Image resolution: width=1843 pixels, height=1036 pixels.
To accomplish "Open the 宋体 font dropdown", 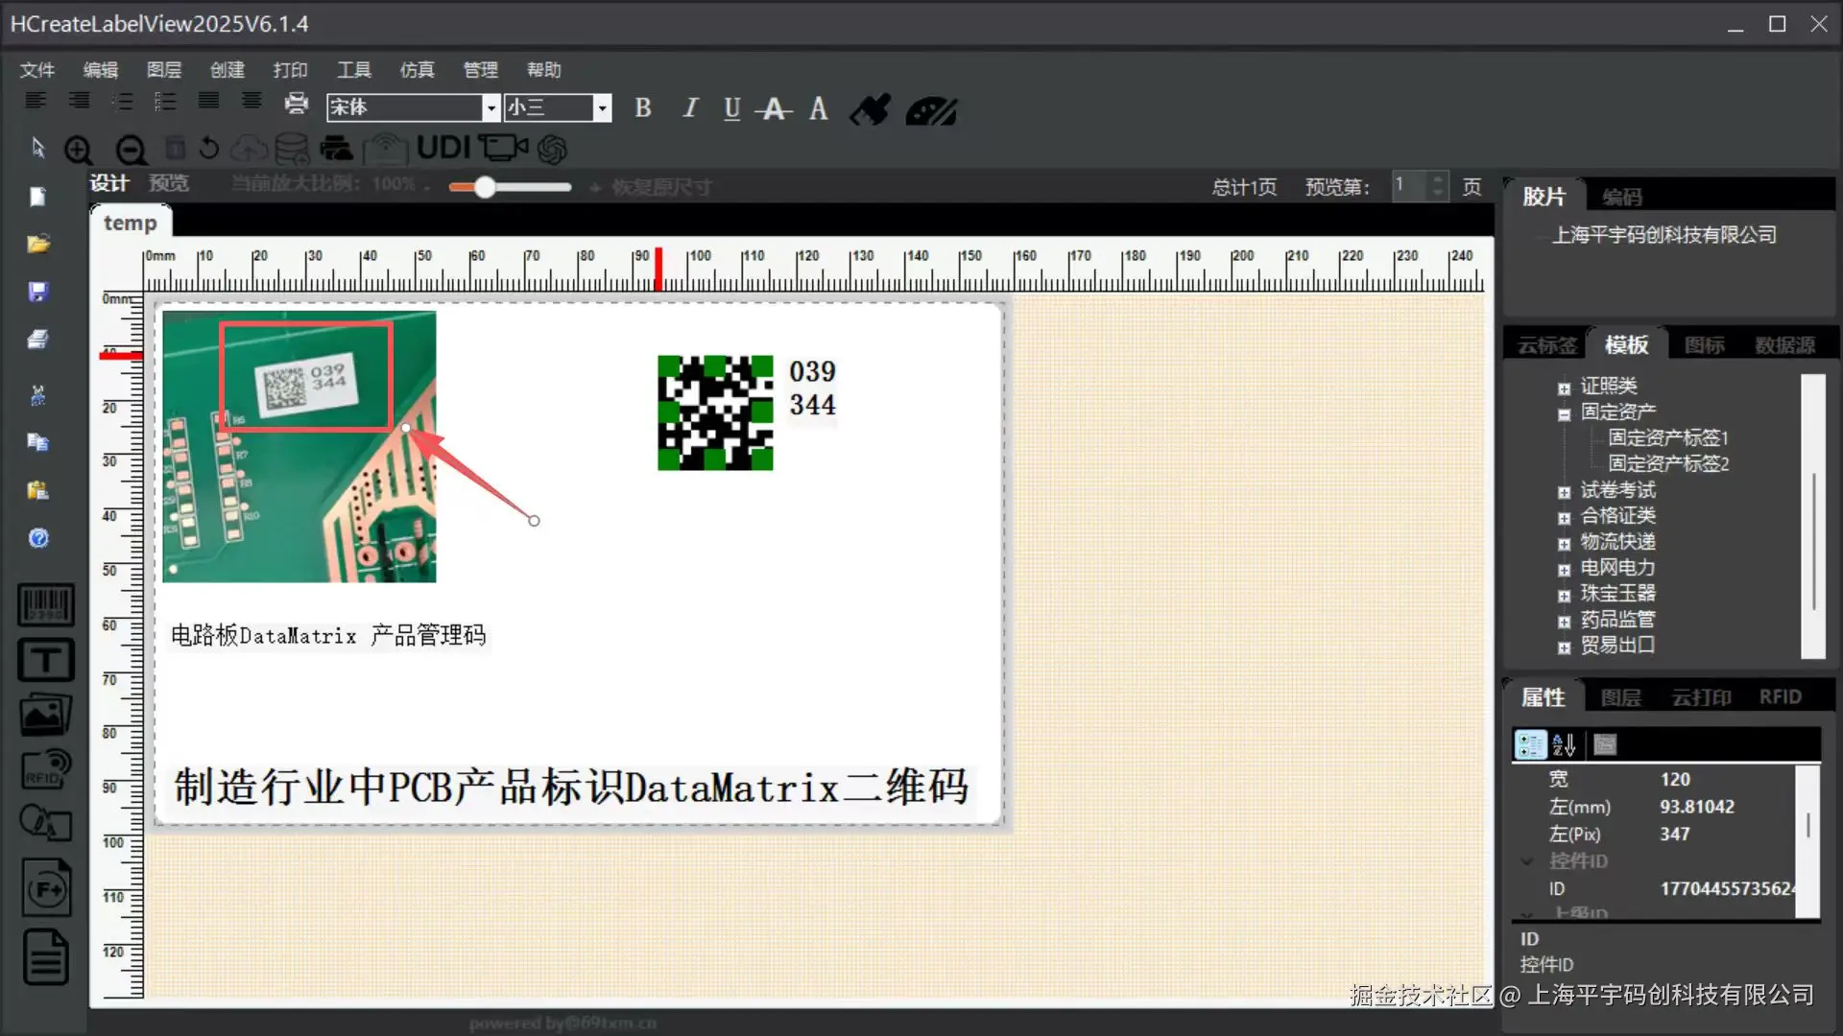I will point(491,107).
